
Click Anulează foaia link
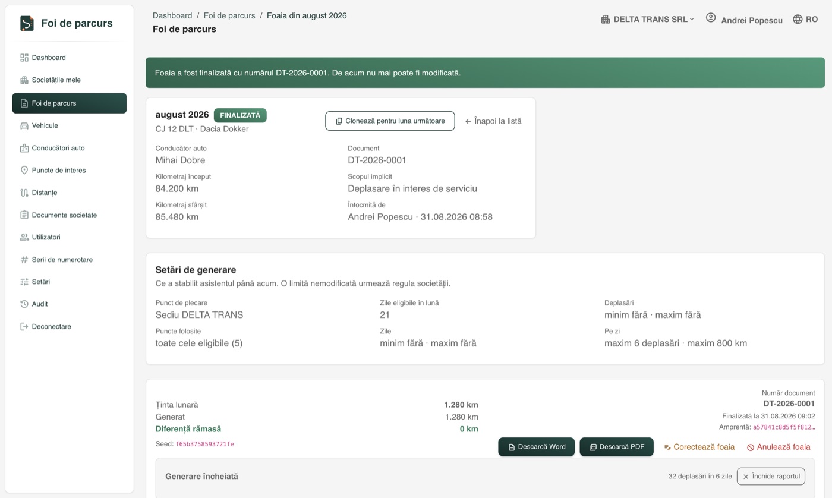[779, 447]
